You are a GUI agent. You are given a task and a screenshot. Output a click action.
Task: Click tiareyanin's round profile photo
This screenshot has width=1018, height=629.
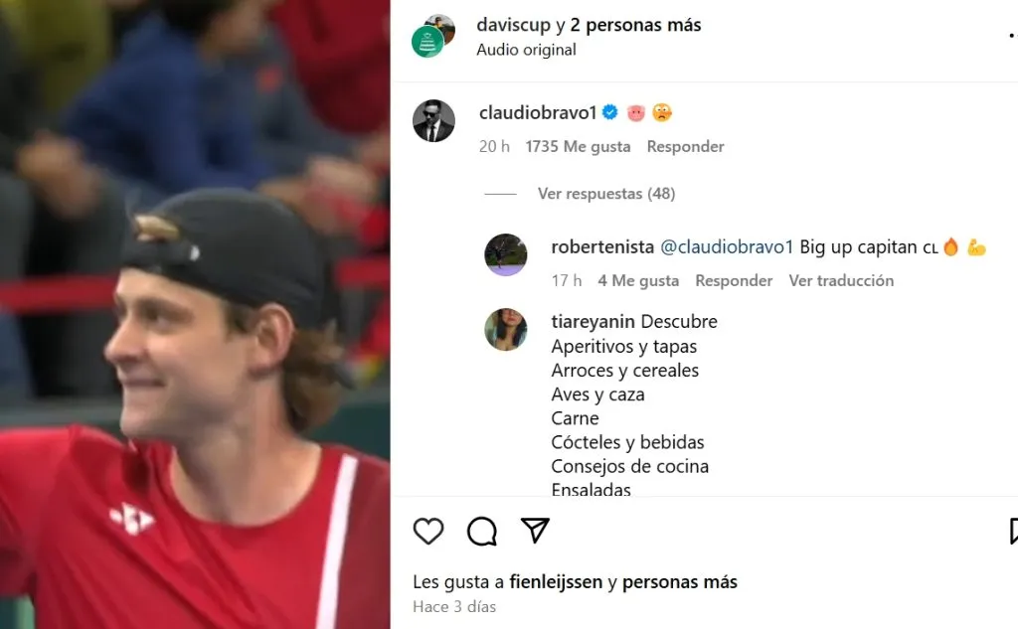[x=506, y=329]
